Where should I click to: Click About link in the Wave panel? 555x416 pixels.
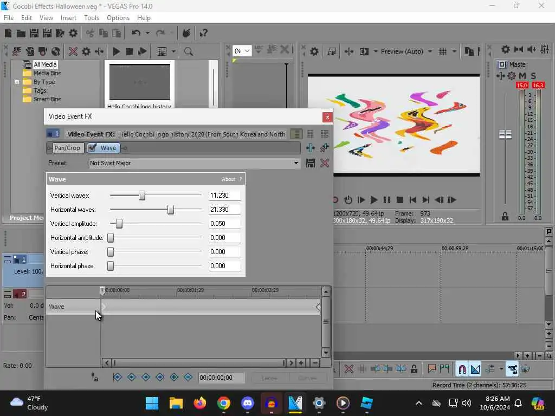pyautogui.click(x=228, y=179)
